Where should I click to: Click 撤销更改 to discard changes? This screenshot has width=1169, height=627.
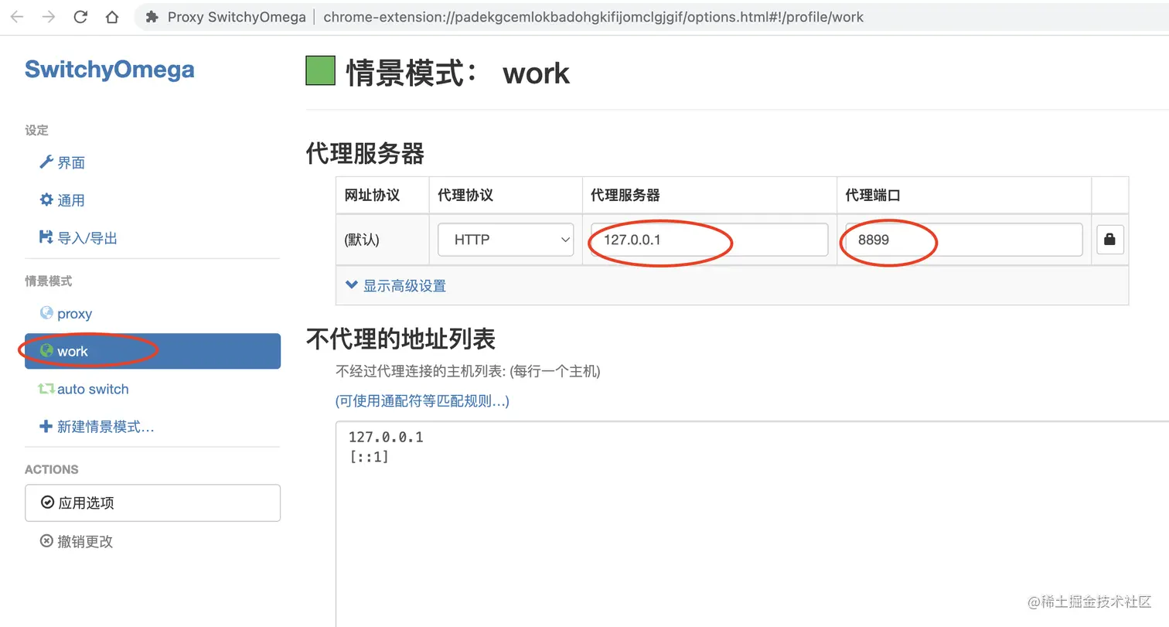click(x=77, y=542)
